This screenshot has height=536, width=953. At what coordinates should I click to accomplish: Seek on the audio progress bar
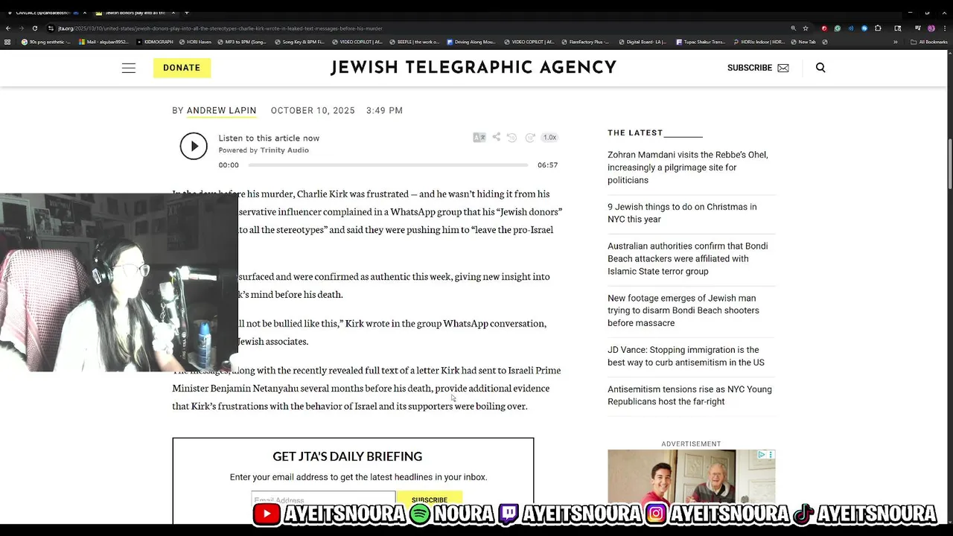388,165
